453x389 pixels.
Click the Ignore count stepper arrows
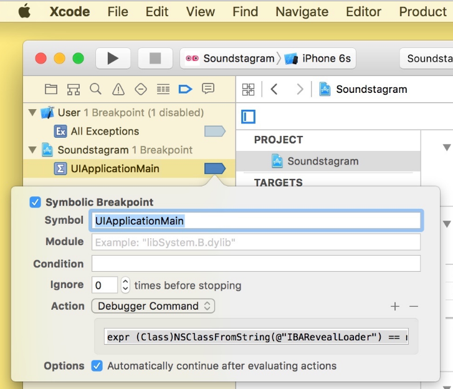pos(125,286)
